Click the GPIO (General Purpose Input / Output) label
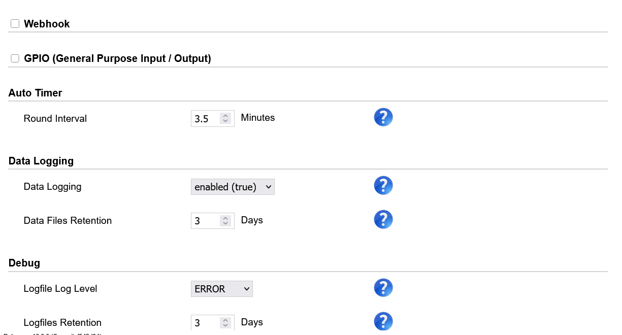Viewport: 622px width, 335px height. (x=117, y=58)
